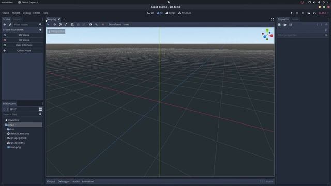The width and height of the screenshot is (331, 186).
Task: Activate the Select mode tool in the 3D toolbar
Action: click(48, 24)
